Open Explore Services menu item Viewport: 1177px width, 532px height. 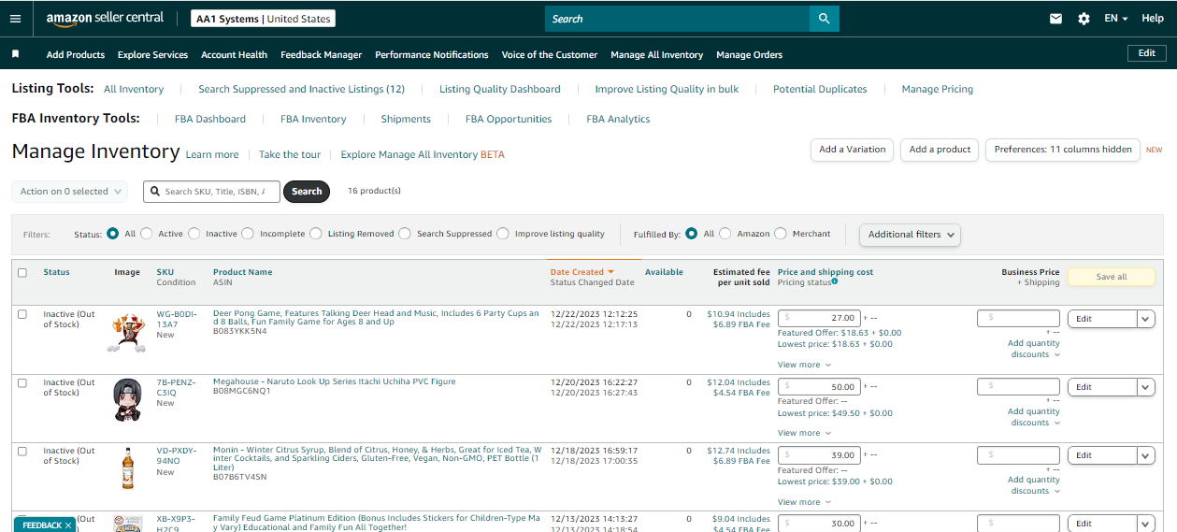pos(153,55)
